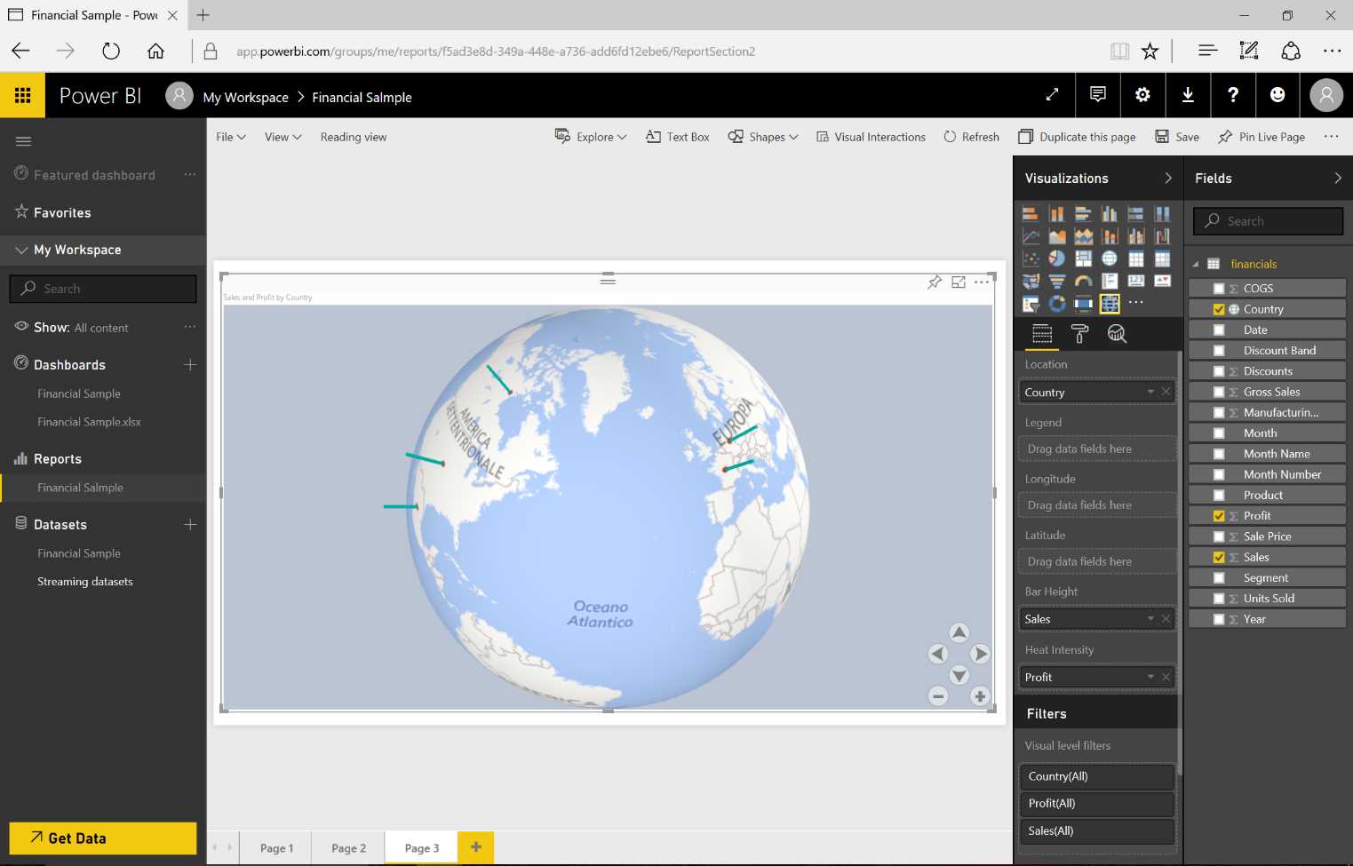This screenshot has height=866, width=1353.
Task: Select the highlighted globe map visual
Action: pyautogui.click(x=1110, y=304)
